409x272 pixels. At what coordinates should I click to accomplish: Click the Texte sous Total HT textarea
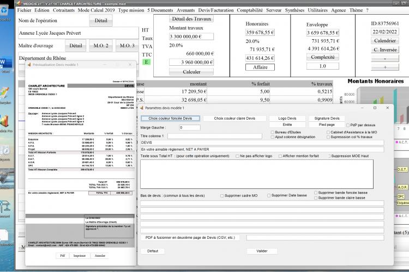(257, 174)
